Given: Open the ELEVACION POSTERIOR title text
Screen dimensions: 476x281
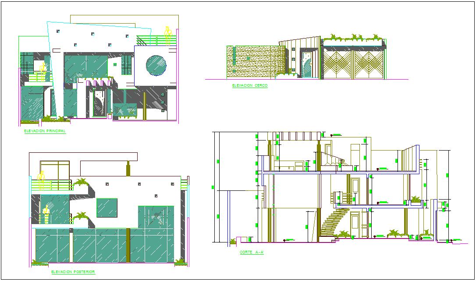Looking at the screenshot, I should (x=72, y=272).
